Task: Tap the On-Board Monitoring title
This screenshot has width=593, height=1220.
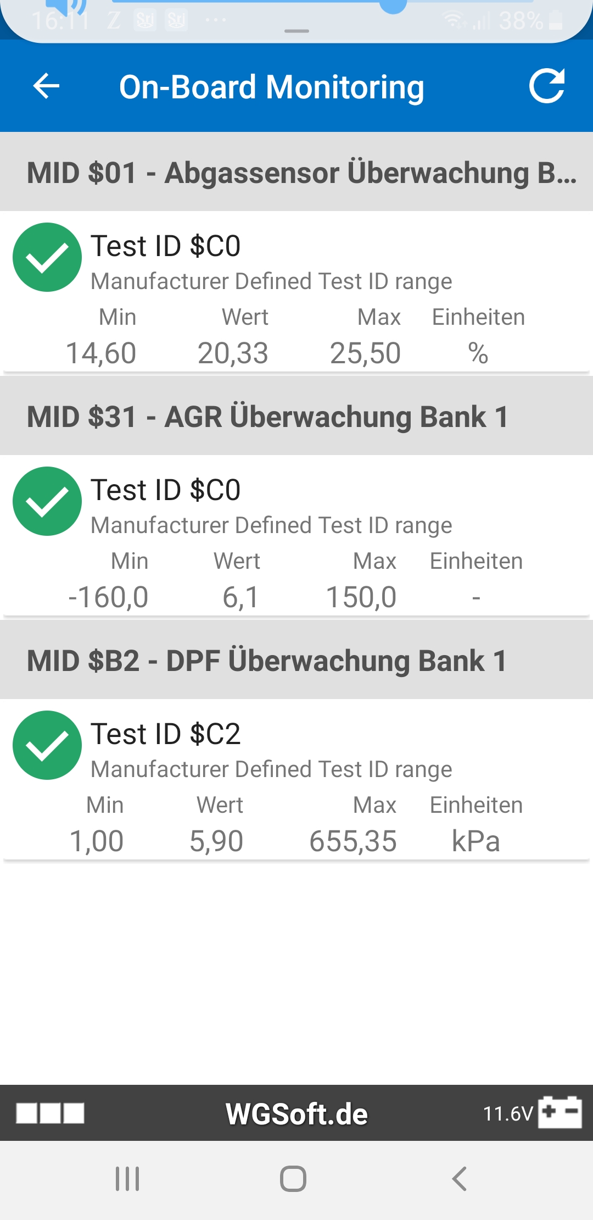Action: coord(272,87)
